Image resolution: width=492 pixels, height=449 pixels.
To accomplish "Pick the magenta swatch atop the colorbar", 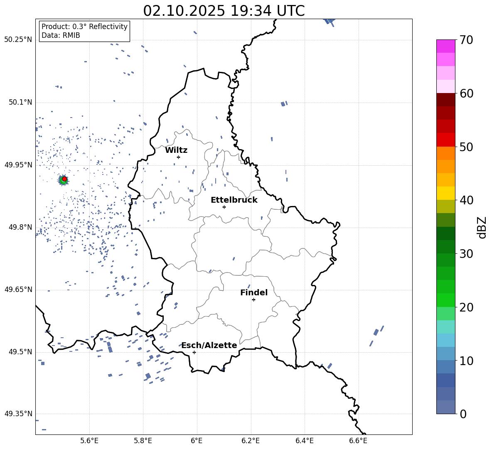I will 445,46.
